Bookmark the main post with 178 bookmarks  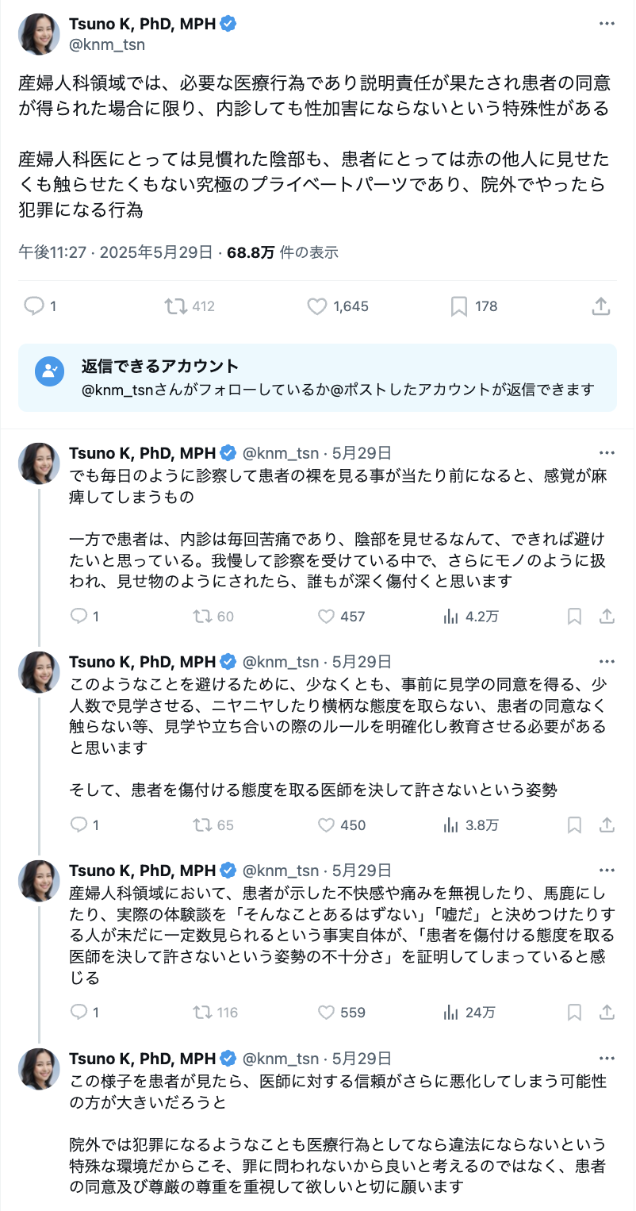458,306
